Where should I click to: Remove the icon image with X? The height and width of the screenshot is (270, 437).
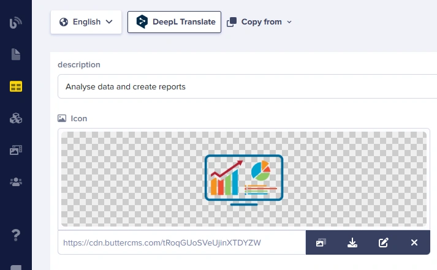[414, 242]
